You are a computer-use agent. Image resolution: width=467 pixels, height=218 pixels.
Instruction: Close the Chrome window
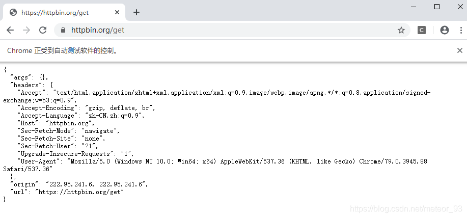(460, 7)
